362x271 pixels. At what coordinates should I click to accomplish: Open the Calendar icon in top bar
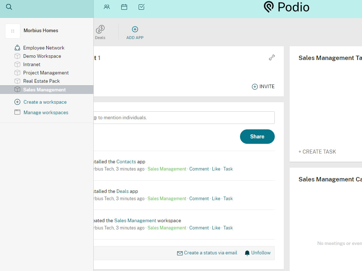(124, 7)
